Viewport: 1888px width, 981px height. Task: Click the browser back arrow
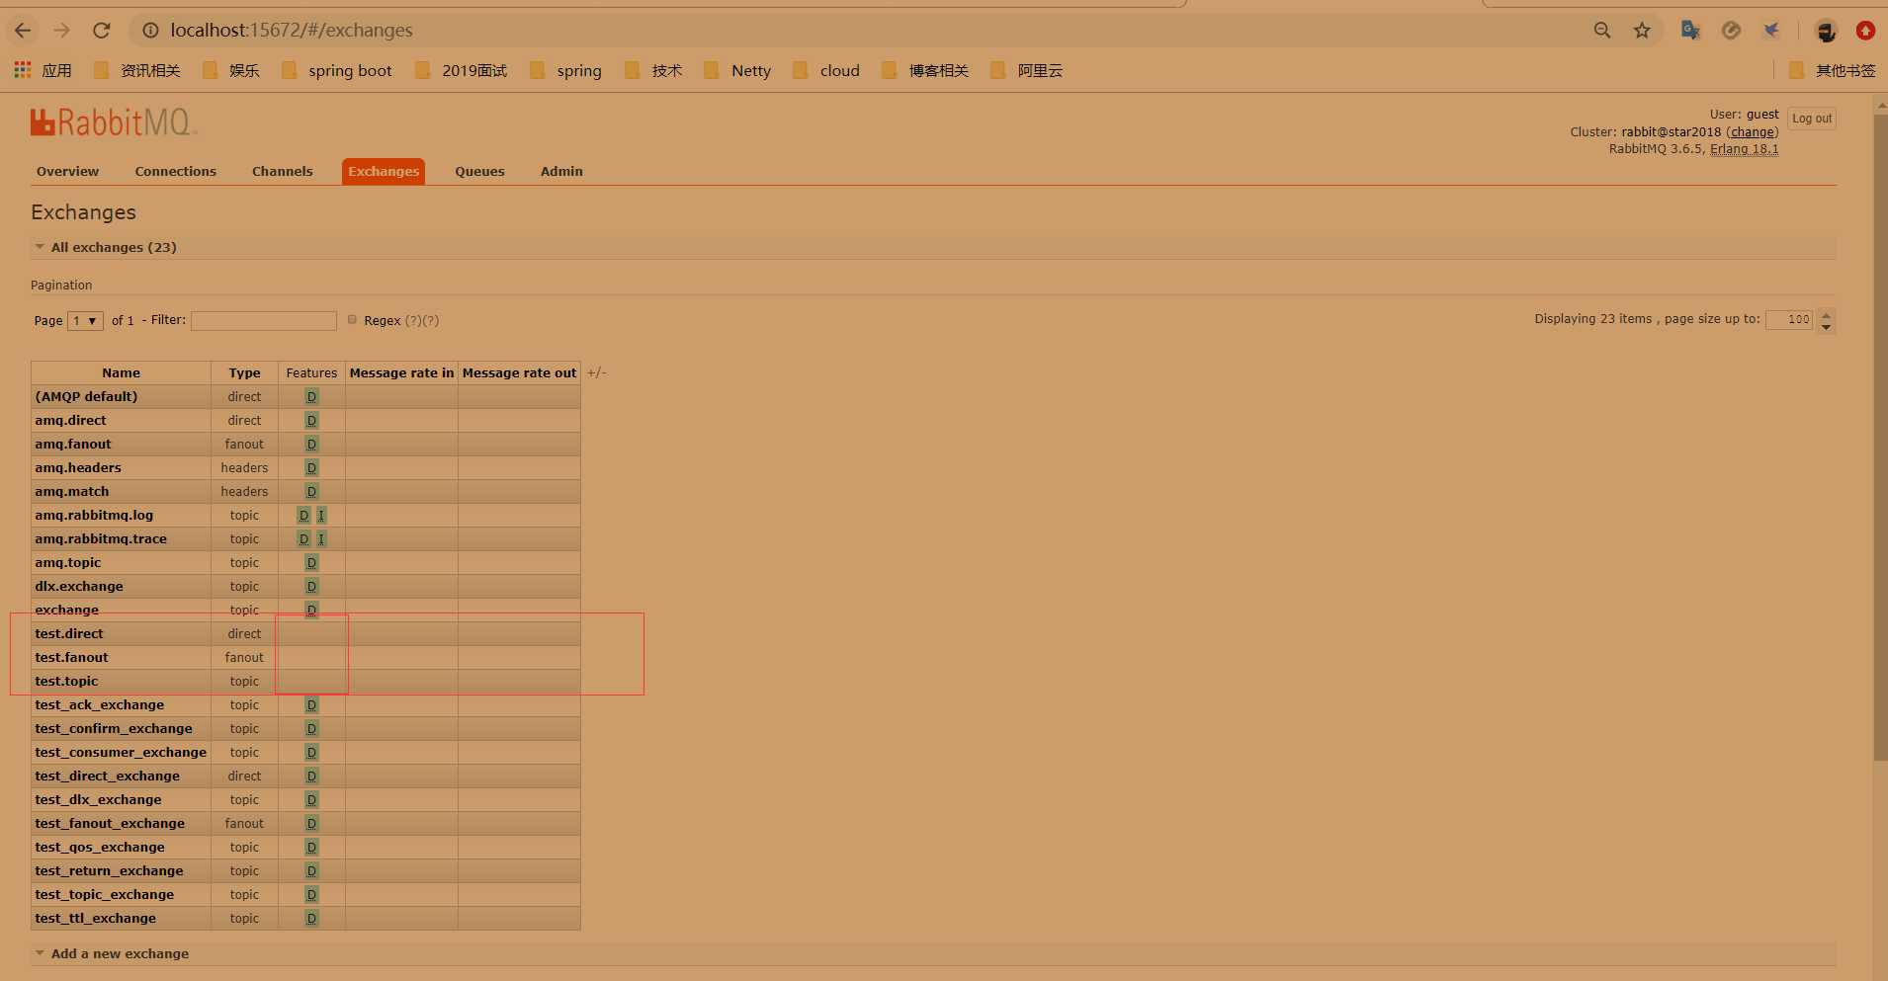tap(23, 31)
